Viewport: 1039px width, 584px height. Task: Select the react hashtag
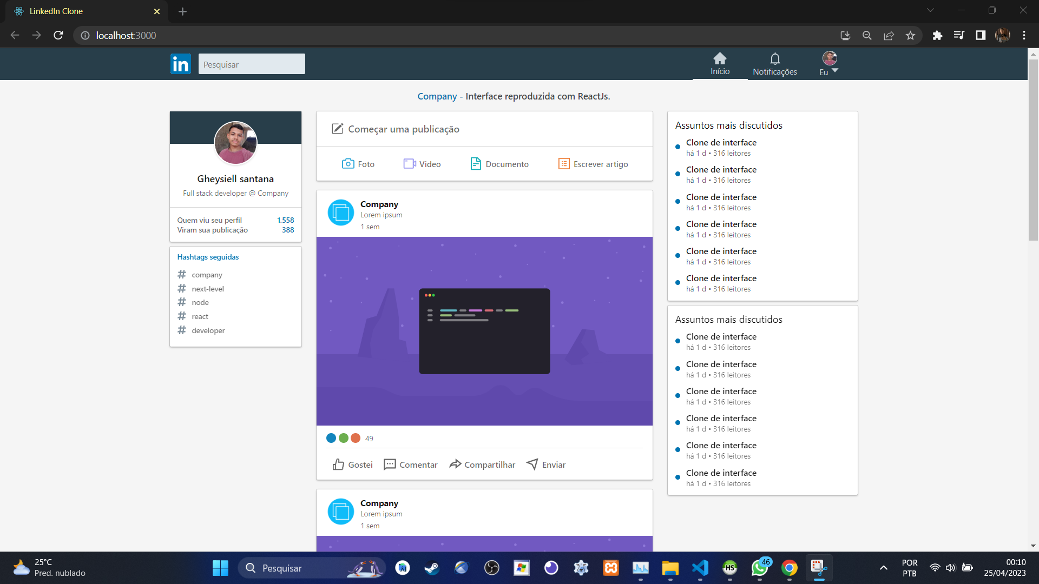[200, 316]
